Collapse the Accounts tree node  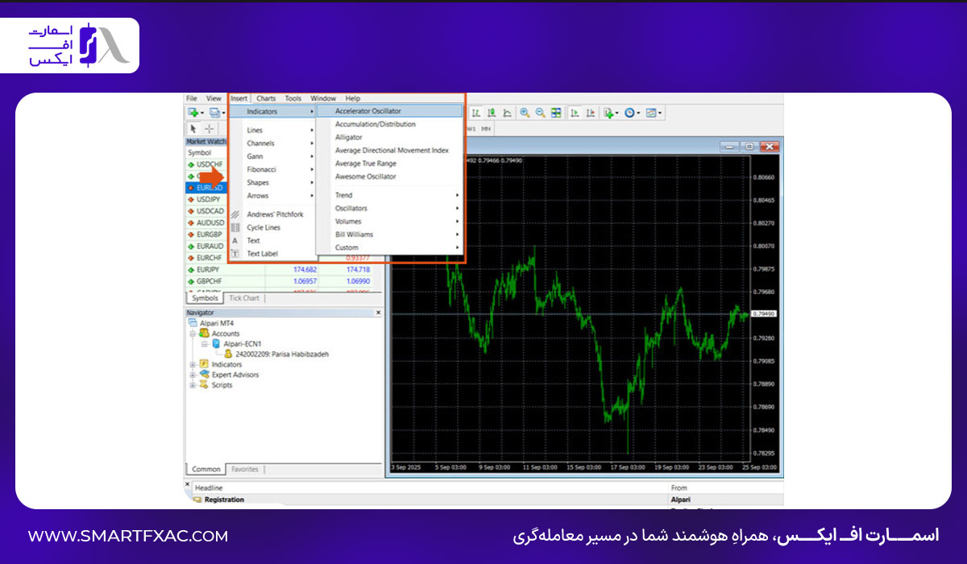[x=193, y=333]
